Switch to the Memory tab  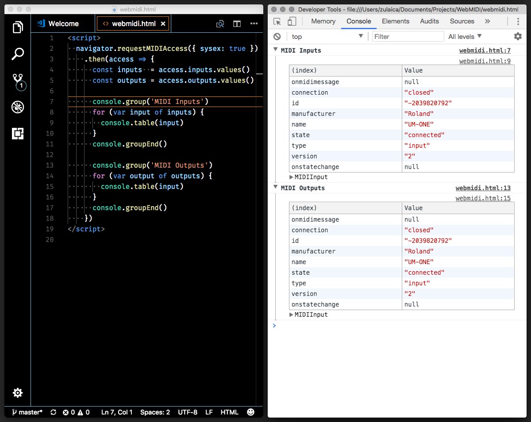(x=323, y=21)
